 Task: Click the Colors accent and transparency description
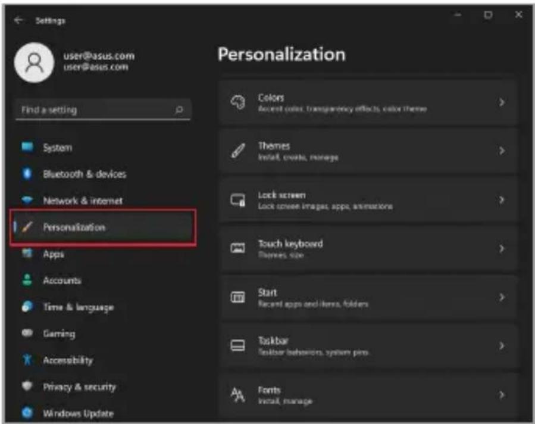click(343, 108)
